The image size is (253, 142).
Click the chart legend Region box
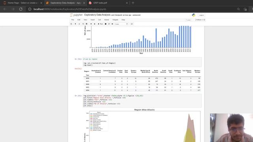point(99,121)
